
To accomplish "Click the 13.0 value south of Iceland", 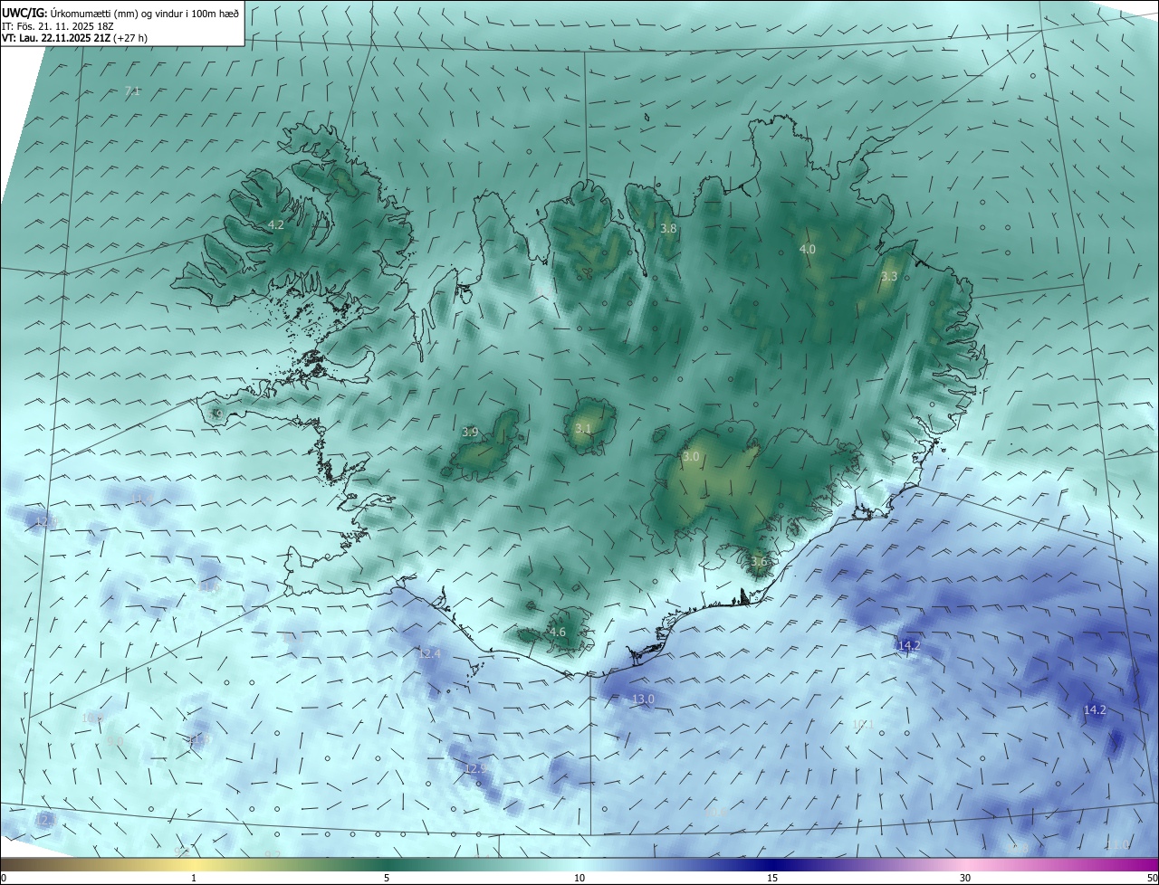I will (643, 699).
